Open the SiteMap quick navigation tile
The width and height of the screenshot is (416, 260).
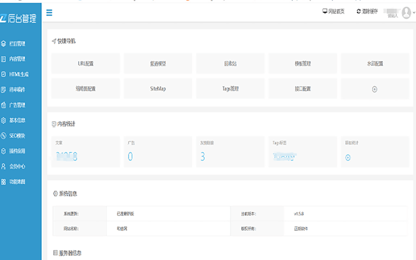tap(158, 88)
